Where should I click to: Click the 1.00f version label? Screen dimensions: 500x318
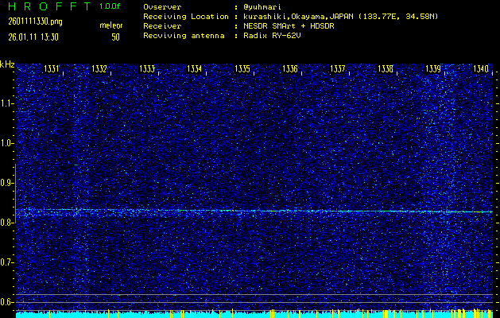point(110,6)
